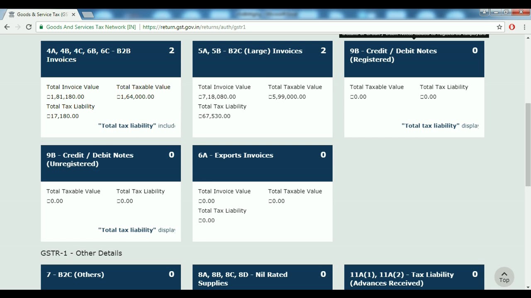Click the secure padlock icon

point(41,27)
